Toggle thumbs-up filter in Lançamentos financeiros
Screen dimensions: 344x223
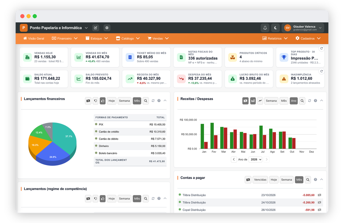click(103, 101)
